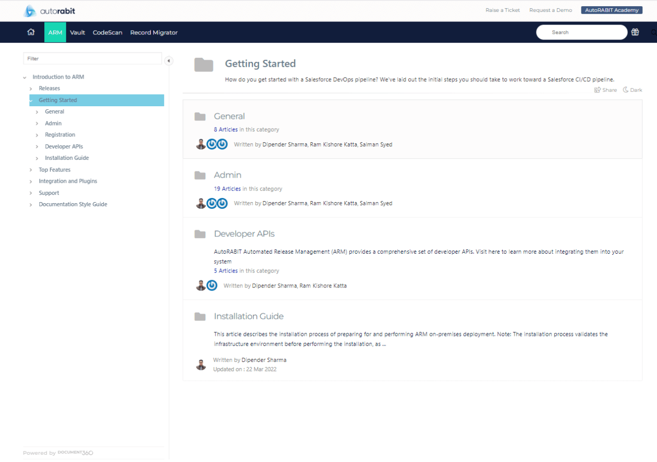Click the home icon in navigation bar
The image size is (657, 462).
pos(31,32)
